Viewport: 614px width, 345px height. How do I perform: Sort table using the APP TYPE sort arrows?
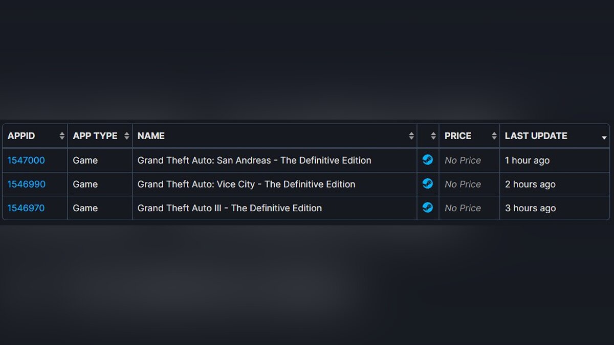127,136
